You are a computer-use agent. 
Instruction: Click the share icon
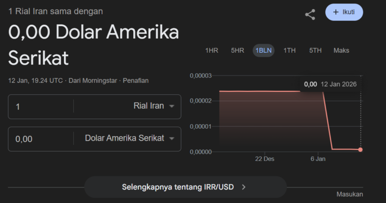coord(310,15)
